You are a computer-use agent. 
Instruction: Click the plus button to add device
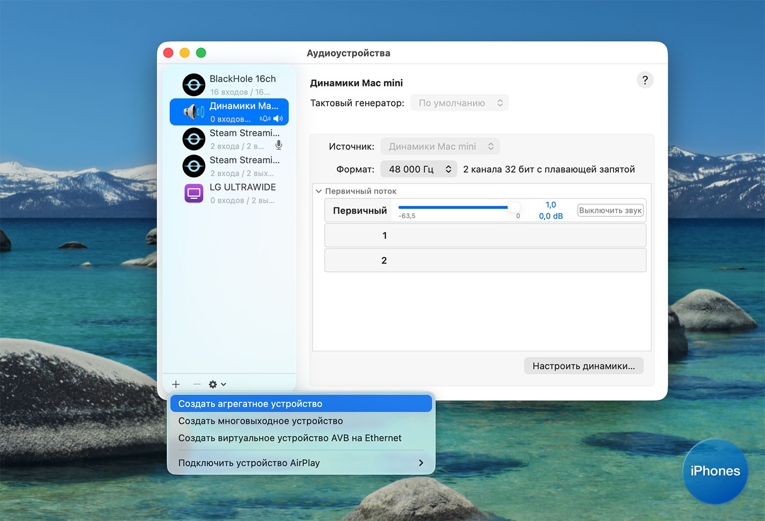point(176,384)
